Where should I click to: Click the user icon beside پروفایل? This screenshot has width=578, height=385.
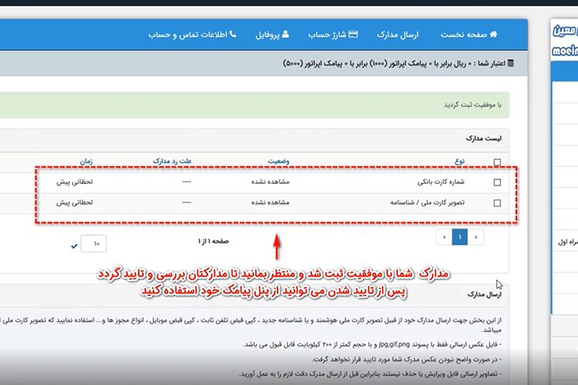pos(285,34)
